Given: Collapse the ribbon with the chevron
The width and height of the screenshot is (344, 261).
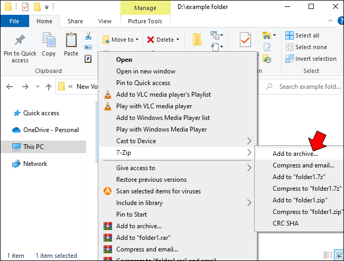Looking at the screenshot, I should click(x=330, y=21).
